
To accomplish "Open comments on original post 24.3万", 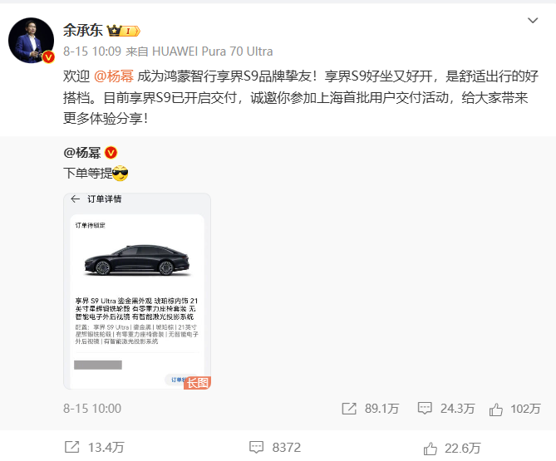I will click(x=446, y=409).
